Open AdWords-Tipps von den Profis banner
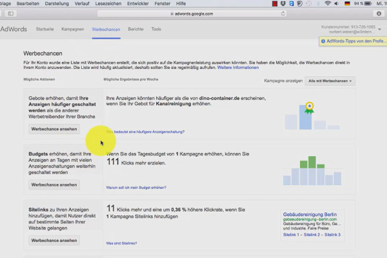Image resolution: width=387 pixels, height=258 pixels. [x=353, y=41]
